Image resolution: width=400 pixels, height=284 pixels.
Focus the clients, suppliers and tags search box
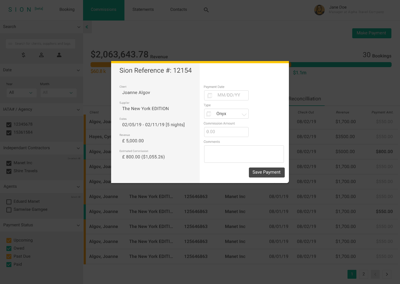(x=41, y=44)
